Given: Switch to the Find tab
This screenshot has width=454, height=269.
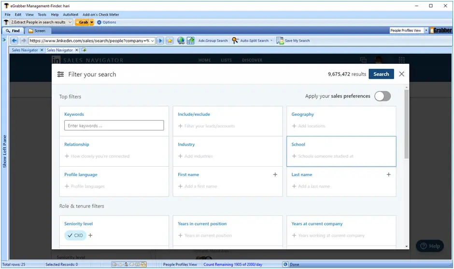Looking at the screenshot, I should [x=13, y=31].
